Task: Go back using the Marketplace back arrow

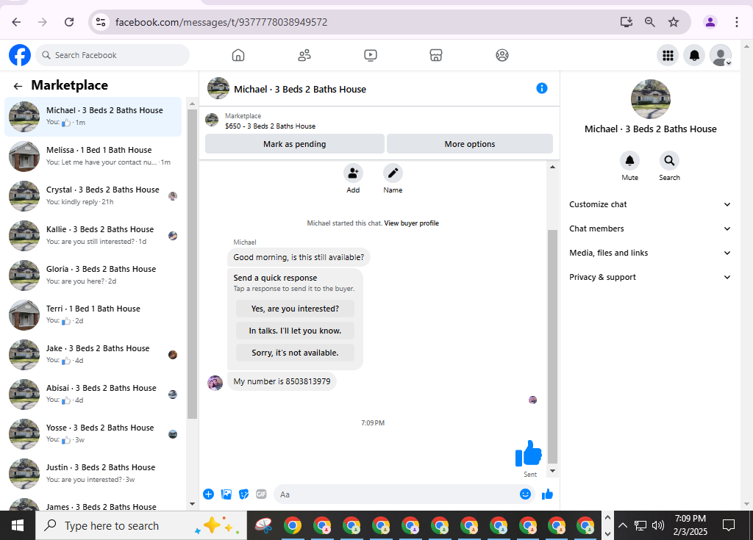Action: 18,86
